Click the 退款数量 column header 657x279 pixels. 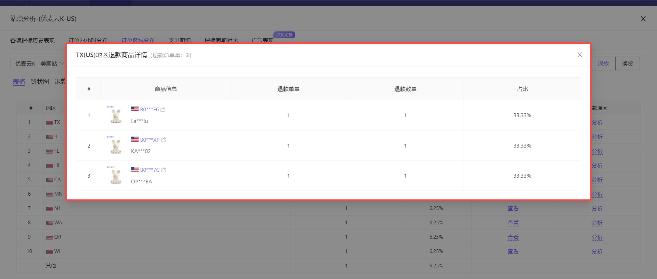coord(405,89)
